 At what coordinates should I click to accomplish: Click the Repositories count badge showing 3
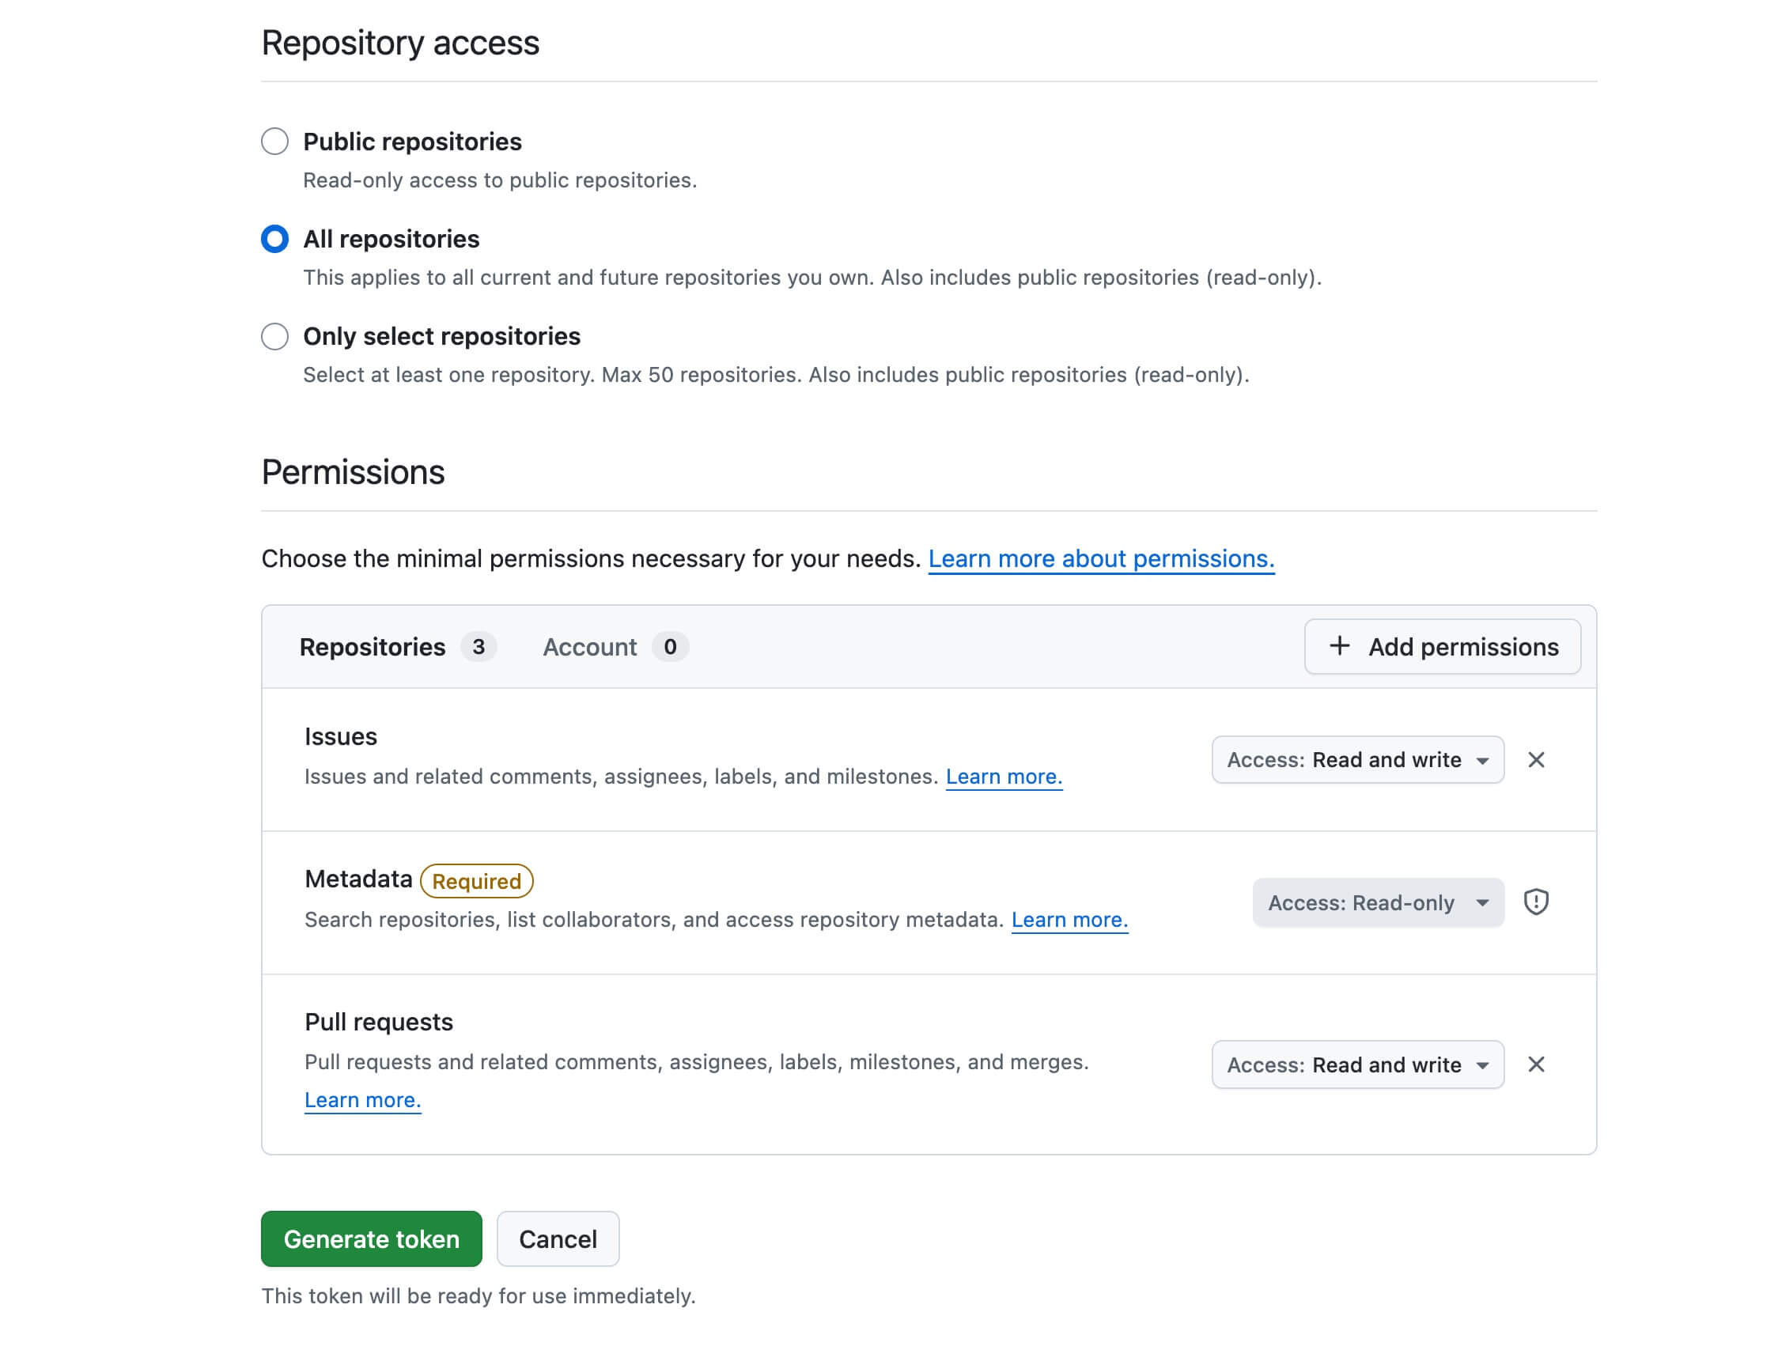coord(479,647)
